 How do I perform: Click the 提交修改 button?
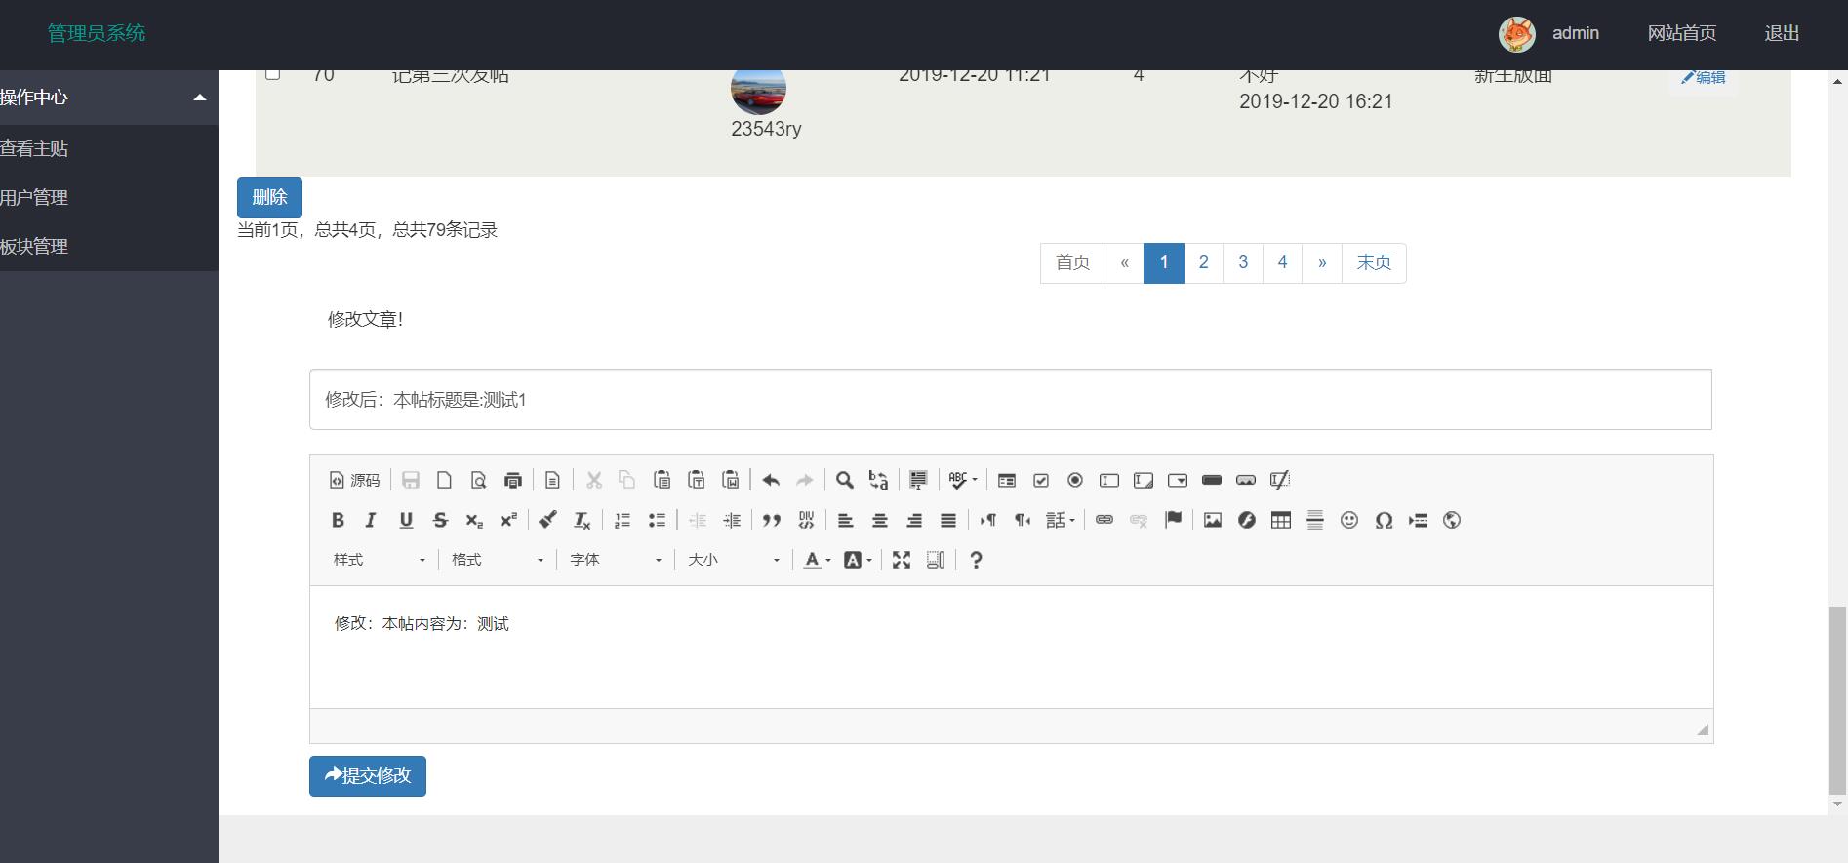point(368,776)
